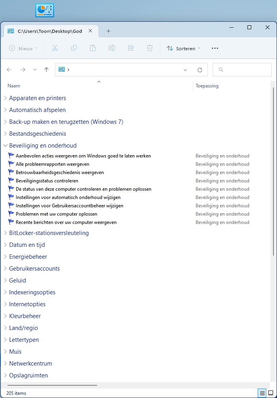Expand BitLocker-stationsversleuteling group

click(x=5, y=233)
